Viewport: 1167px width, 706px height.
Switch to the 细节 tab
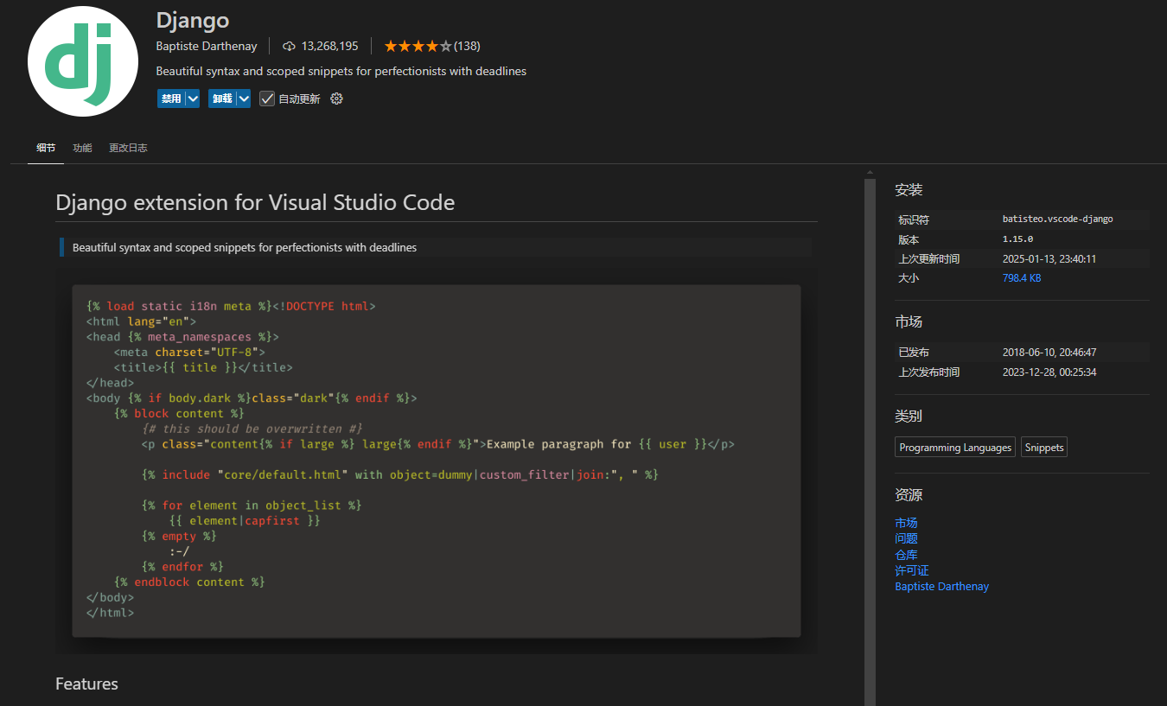pos(46,148)
